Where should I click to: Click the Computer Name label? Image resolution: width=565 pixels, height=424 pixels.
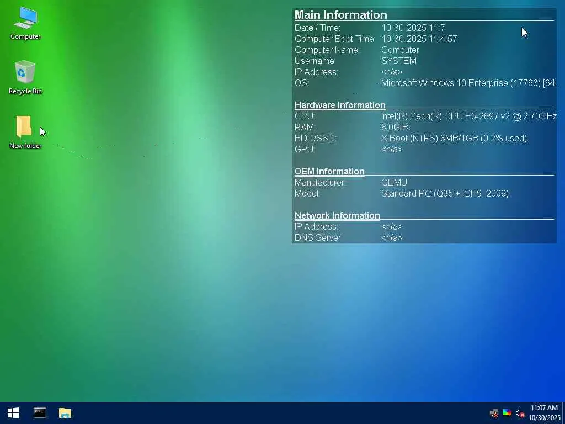tap(327, 50)
